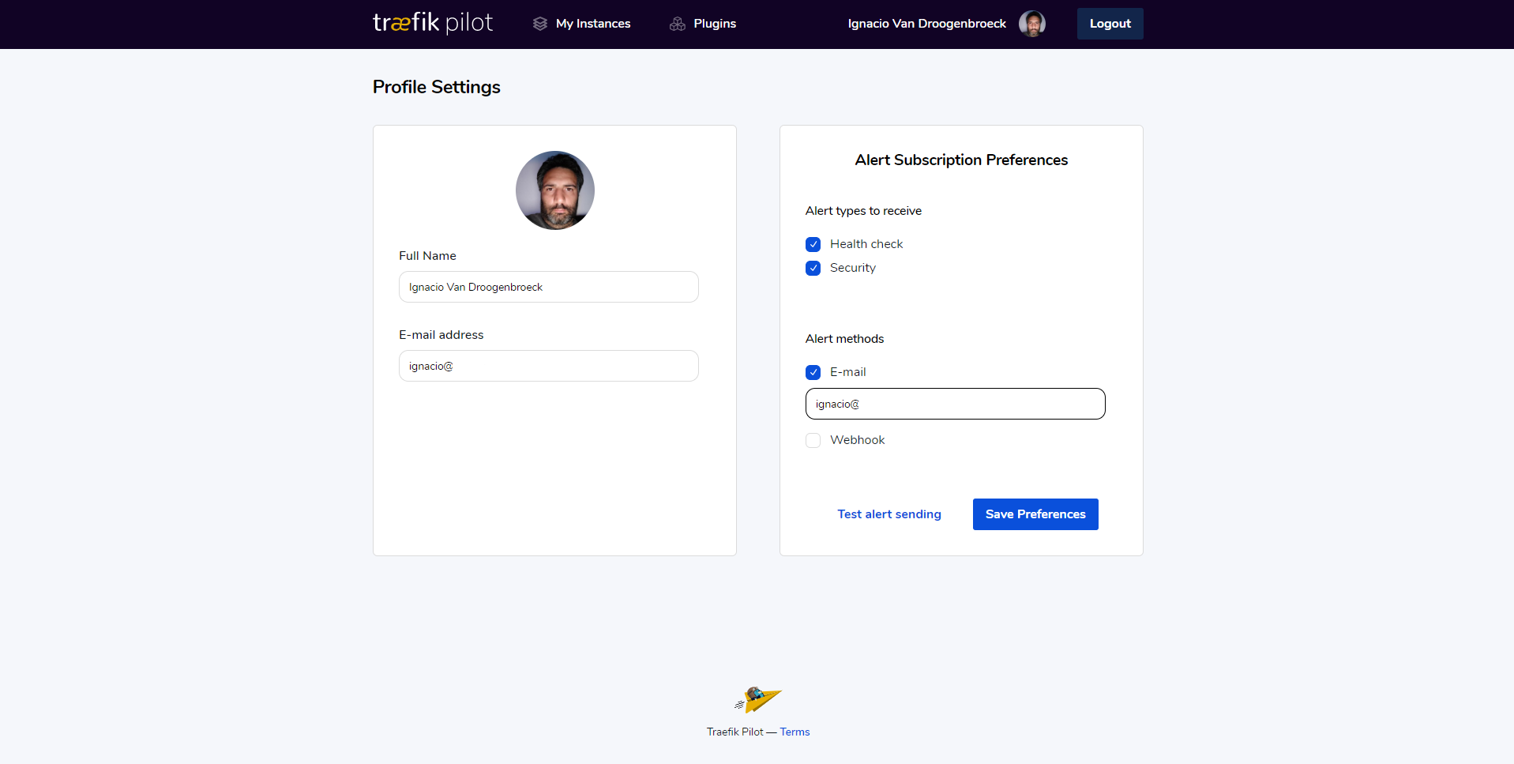
Task: Click the paper plane footer mascot icon
Action: click(x=758, y=699)
